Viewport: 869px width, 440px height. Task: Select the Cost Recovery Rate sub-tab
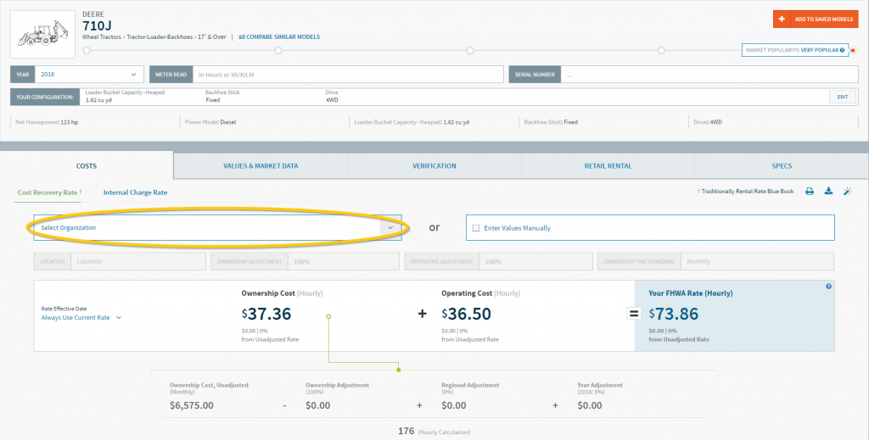pyautogui.click(x=48, y=192)
